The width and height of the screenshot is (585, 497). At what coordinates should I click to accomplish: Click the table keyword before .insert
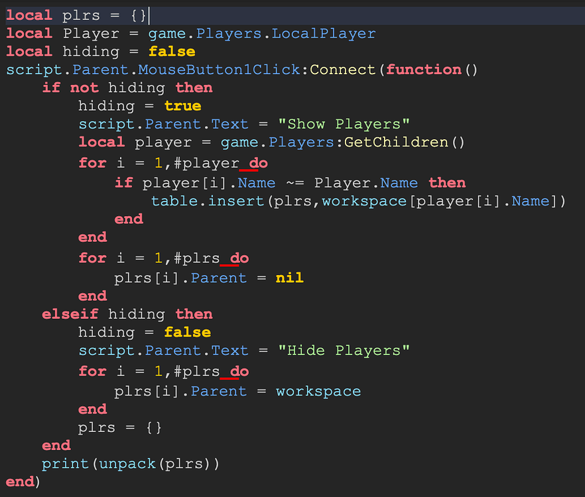click(174, 201)
